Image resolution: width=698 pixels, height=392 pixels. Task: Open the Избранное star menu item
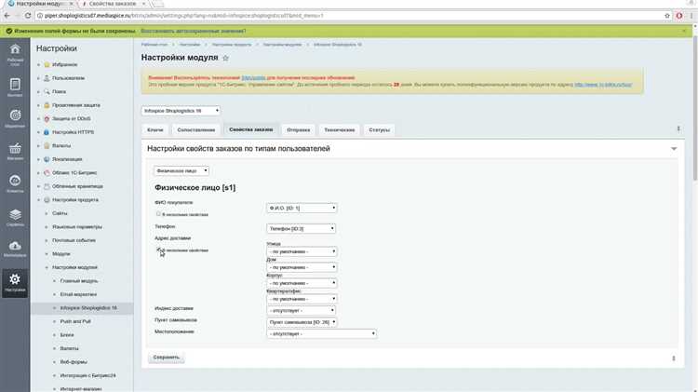(x=64, y=64)
